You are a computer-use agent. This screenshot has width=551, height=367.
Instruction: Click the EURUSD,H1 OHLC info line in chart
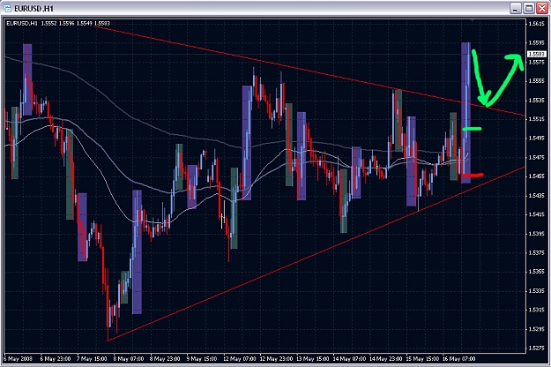point(58,23)
